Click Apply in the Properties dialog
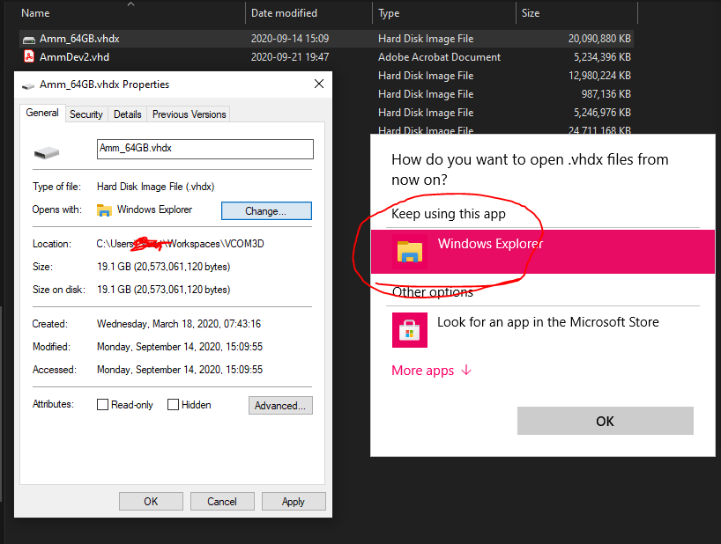Image resolution: width=721 pixels, height=544 pixels. point(293,501)
